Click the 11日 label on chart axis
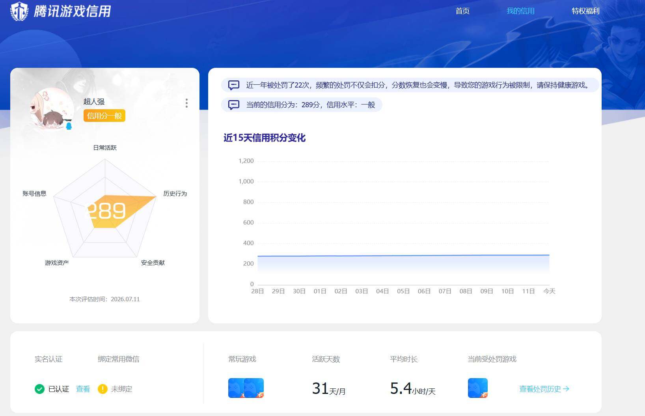Image resolution: width=645 pixels, height=416 pixels. pos(528,291)
